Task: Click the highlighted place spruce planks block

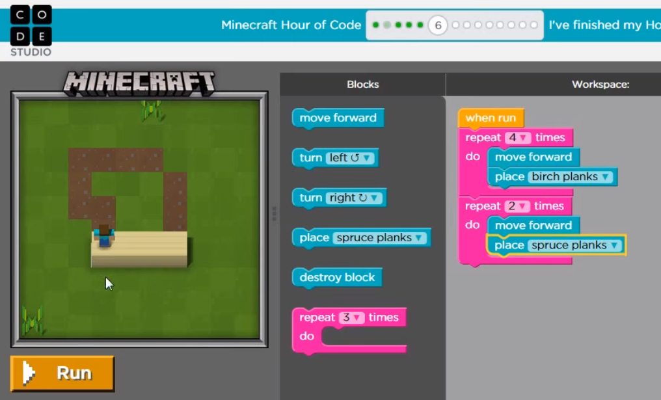Action: 556,245
